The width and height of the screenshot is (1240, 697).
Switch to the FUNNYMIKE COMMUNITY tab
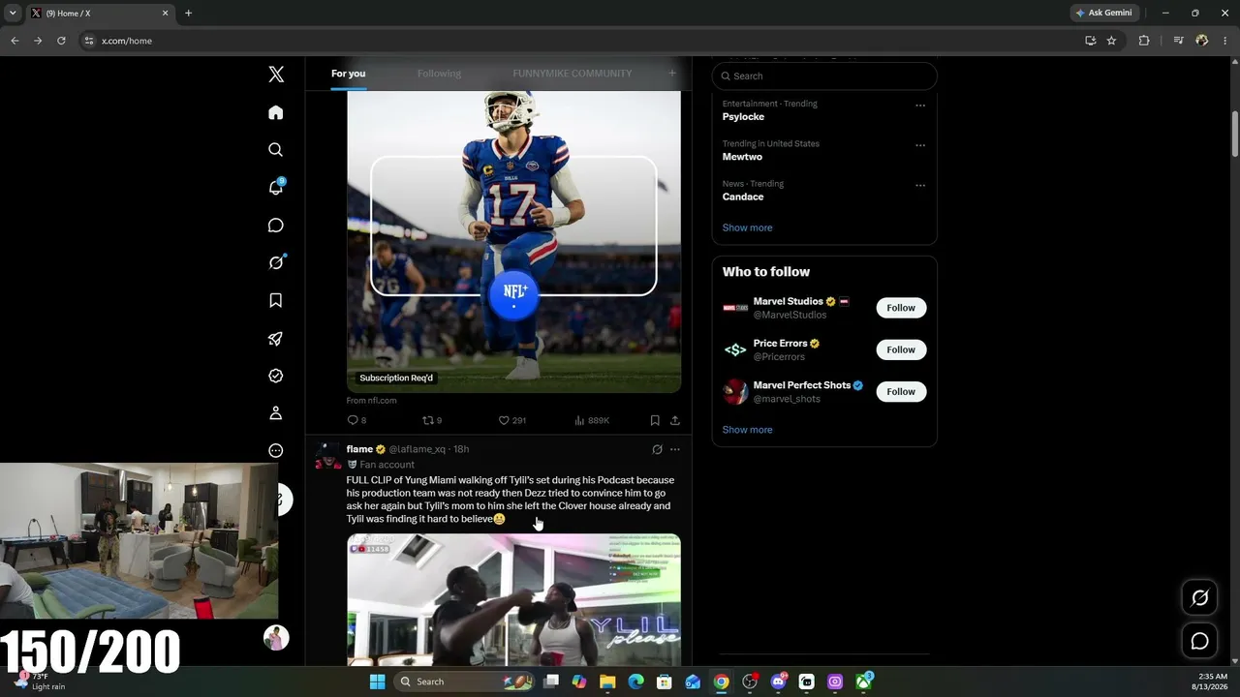(573, 74)
